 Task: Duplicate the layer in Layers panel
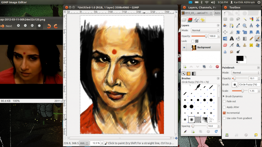pyautogui.click(x=204, y=67)
